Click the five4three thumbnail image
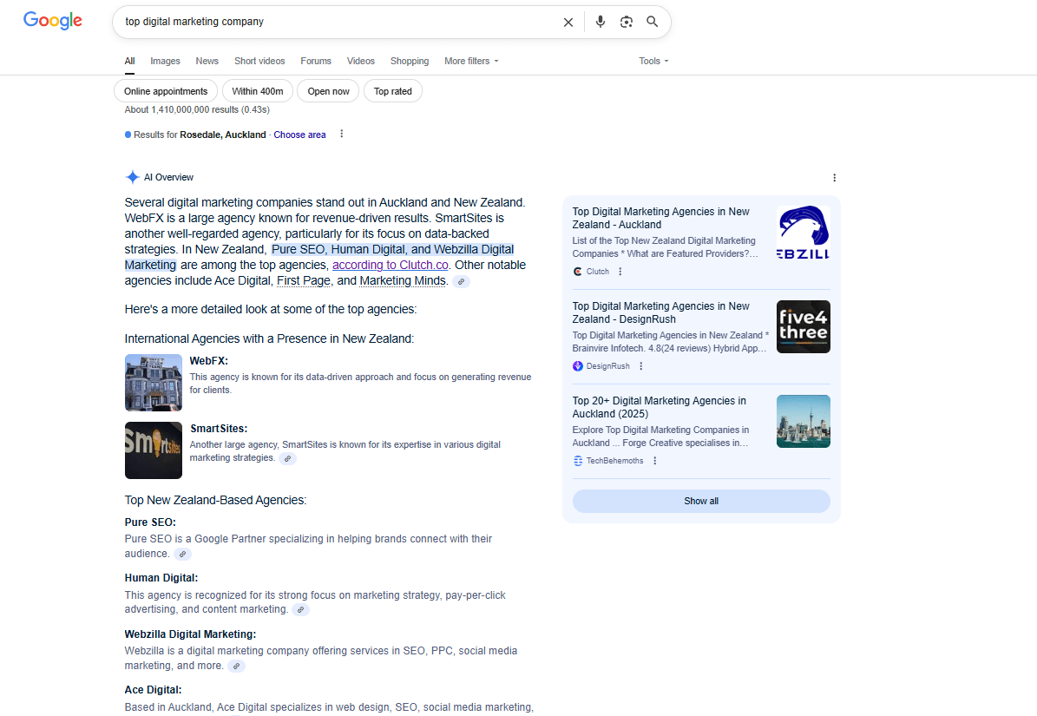The image size is (1037, 716). coord(803,326)
